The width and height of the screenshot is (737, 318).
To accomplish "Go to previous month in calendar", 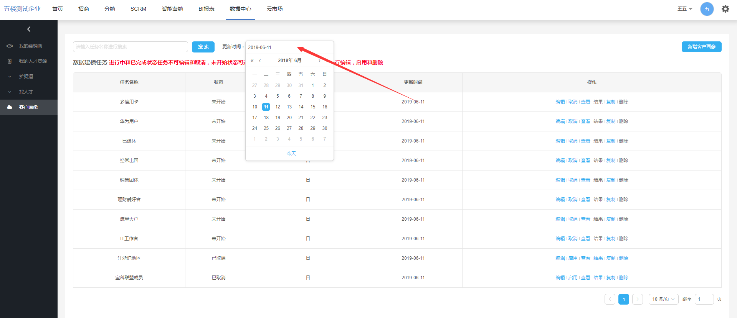I will (x=260, y=61).
